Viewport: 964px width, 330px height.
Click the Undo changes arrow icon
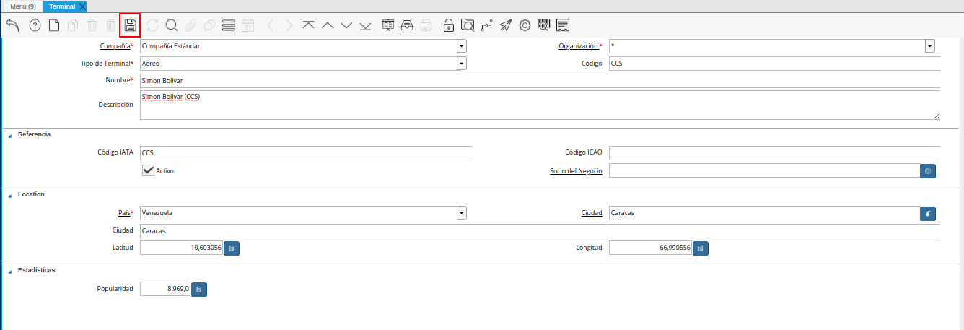[12, 25]
